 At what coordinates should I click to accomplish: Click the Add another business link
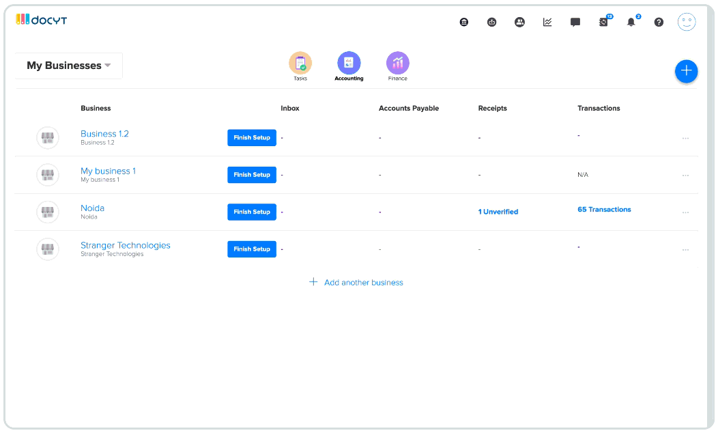[x=364, y=282]
